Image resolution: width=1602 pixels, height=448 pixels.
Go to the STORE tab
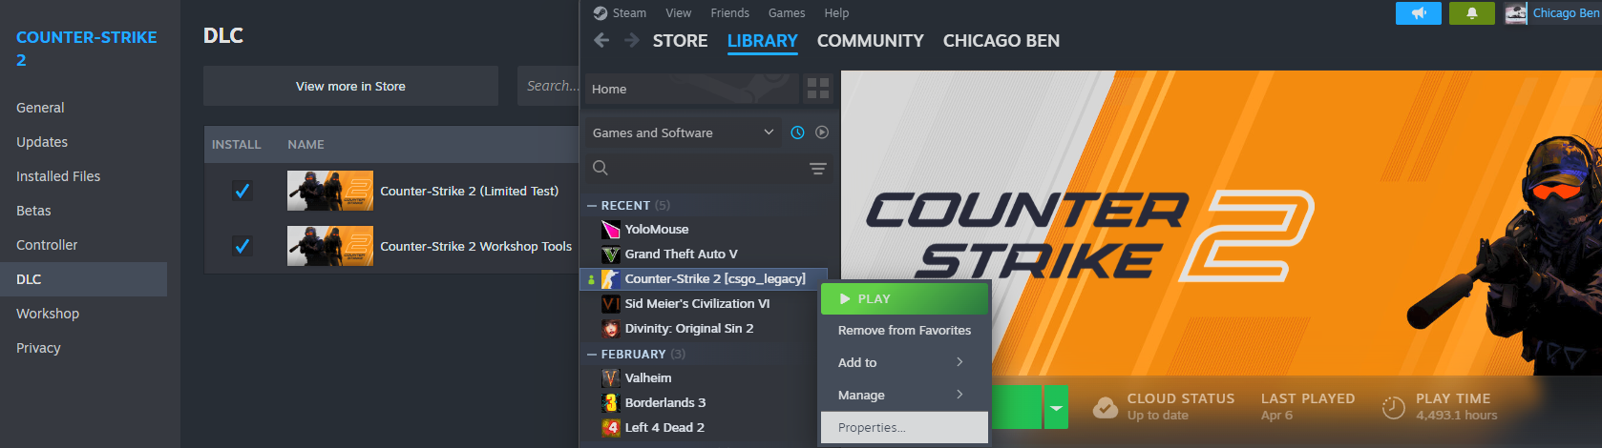click(681, 41)
